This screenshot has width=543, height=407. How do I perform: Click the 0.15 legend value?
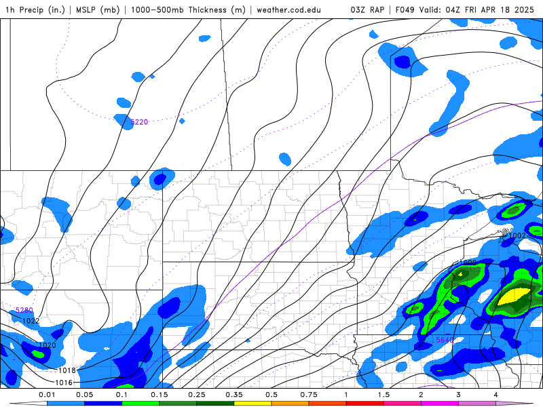(x=160, y=395)
